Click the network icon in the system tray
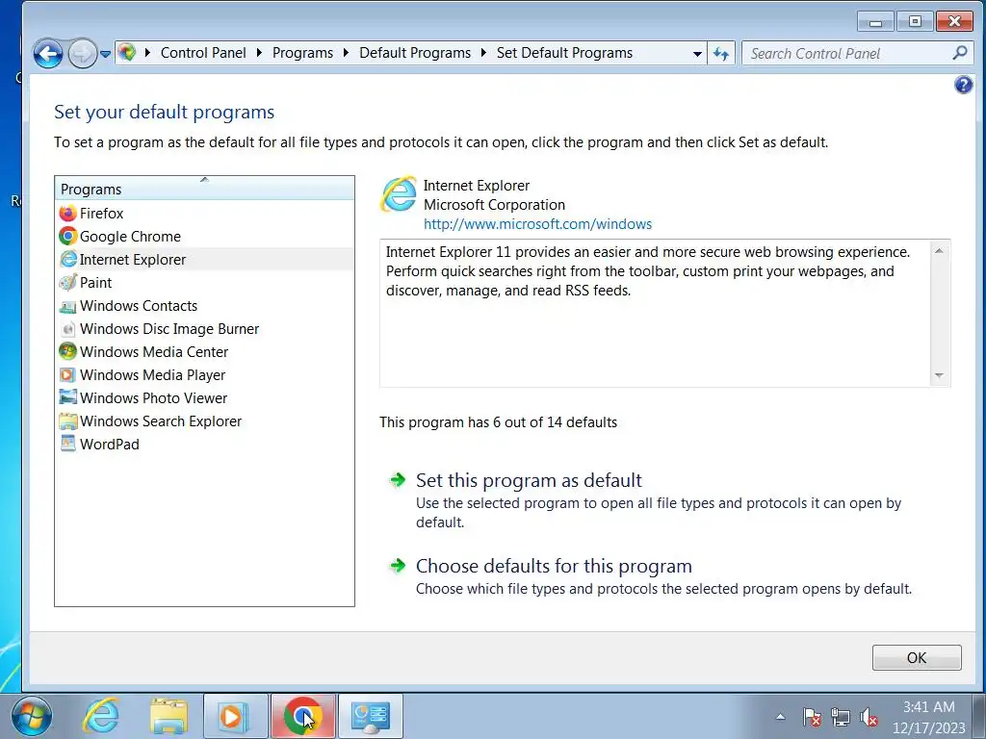 [x=840, y=717]
